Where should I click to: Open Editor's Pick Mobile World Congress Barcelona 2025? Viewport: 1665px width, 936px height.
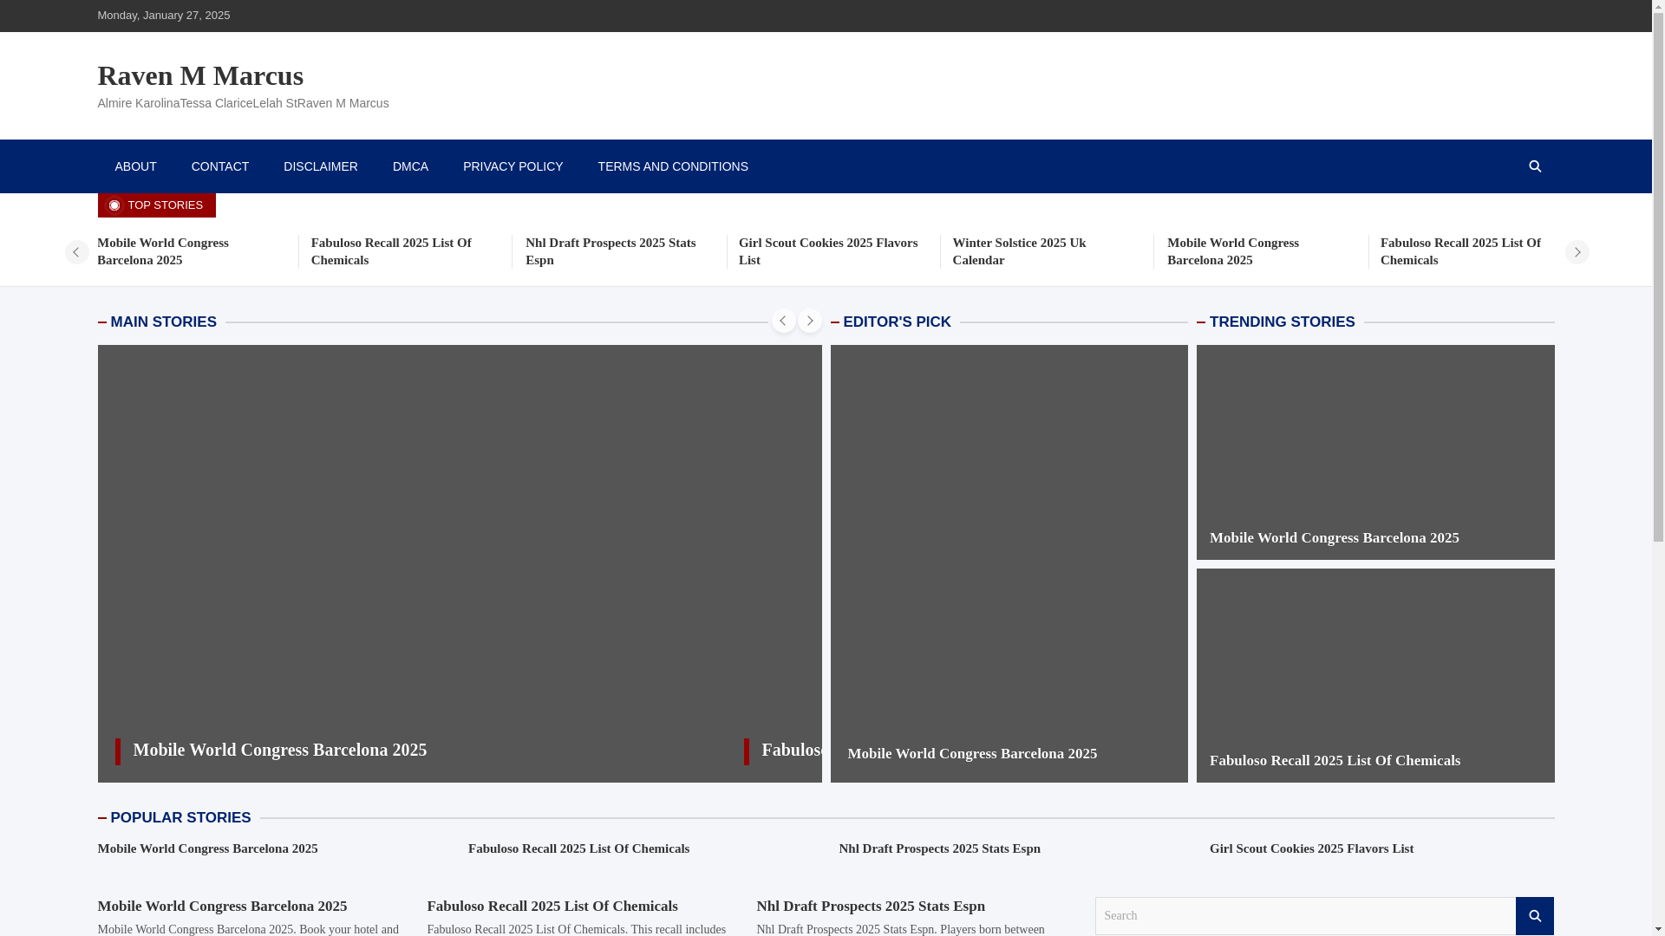point(972,753)
